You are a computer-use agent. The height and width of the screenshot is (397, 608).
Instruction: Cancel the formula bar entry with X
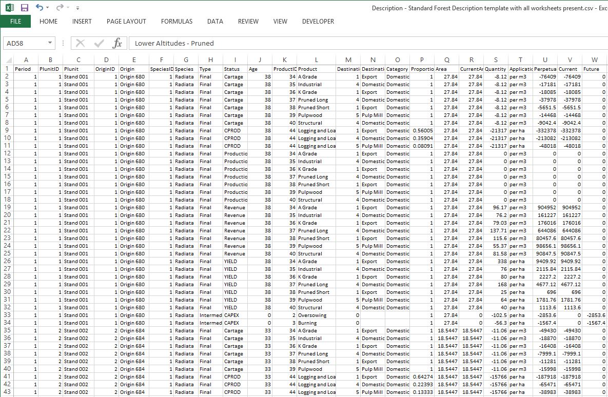pyautogui.click(x=80, y=43)
